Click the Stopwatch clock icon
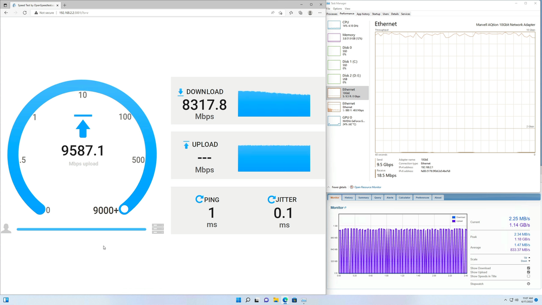The image size is (542, 305). [528, 284]
